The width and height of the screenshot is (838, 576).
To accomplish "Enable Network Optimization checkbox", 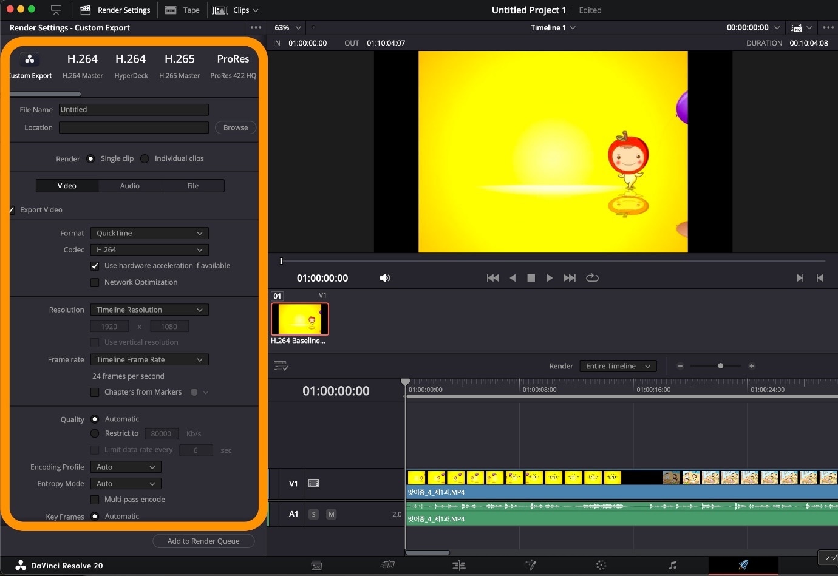I will pyautogui.click(x=95, y=282).
